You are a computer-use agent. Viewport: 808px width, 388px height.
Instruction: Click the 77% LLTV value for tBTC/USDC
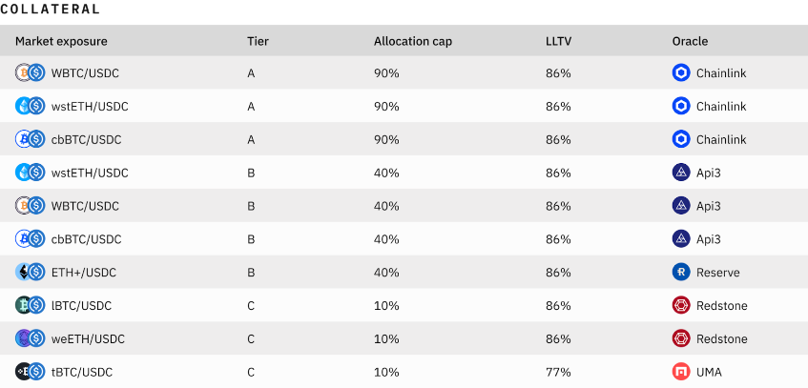pos(558,372)
